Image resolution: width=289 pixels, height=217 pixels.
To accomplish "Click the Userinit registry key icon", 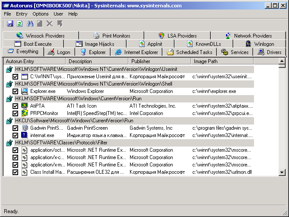I will (9, 69).
